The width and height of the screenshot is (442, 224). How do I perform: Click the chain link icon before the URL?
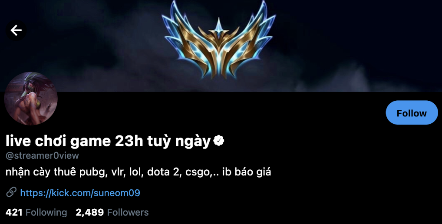point(11,192)
